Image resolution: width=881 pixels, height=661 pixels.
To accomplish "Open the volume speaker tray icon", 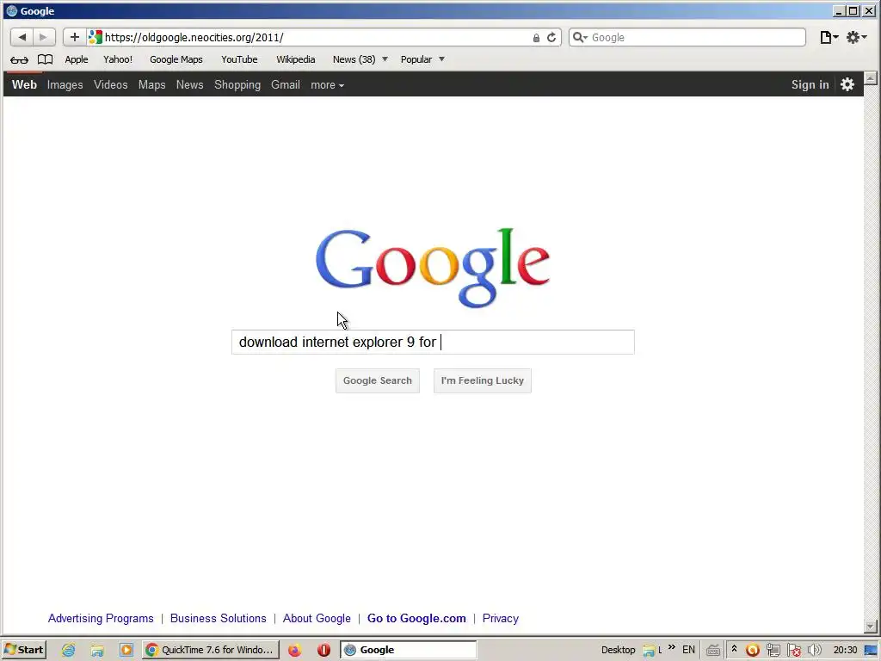I will coord(815,651).
